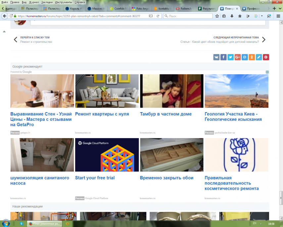Click the Twitter share icon
283x227 pixels.
coord(230,57)
